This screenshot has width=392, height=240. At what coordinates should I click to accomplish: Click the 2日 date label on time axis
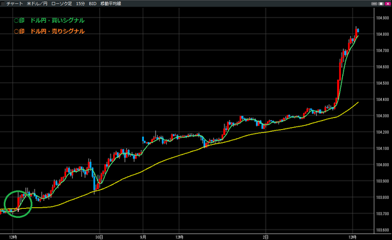pyautogui.click(x=266, y=237)
